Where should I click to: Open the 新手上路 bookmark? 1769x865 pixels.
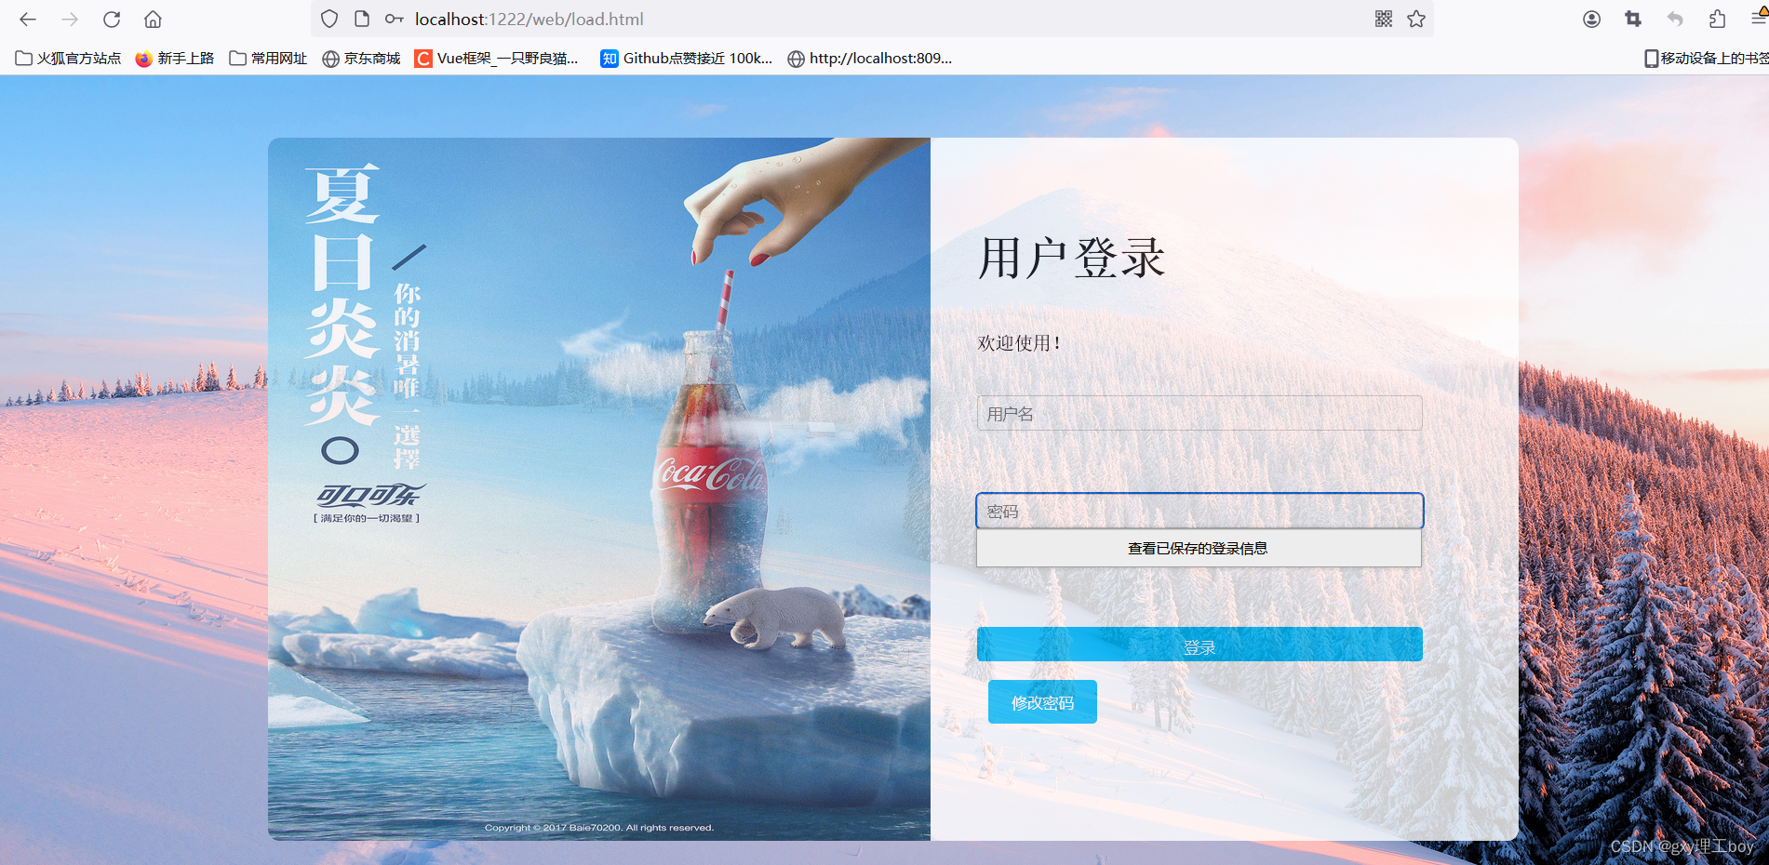pos(174,58)
